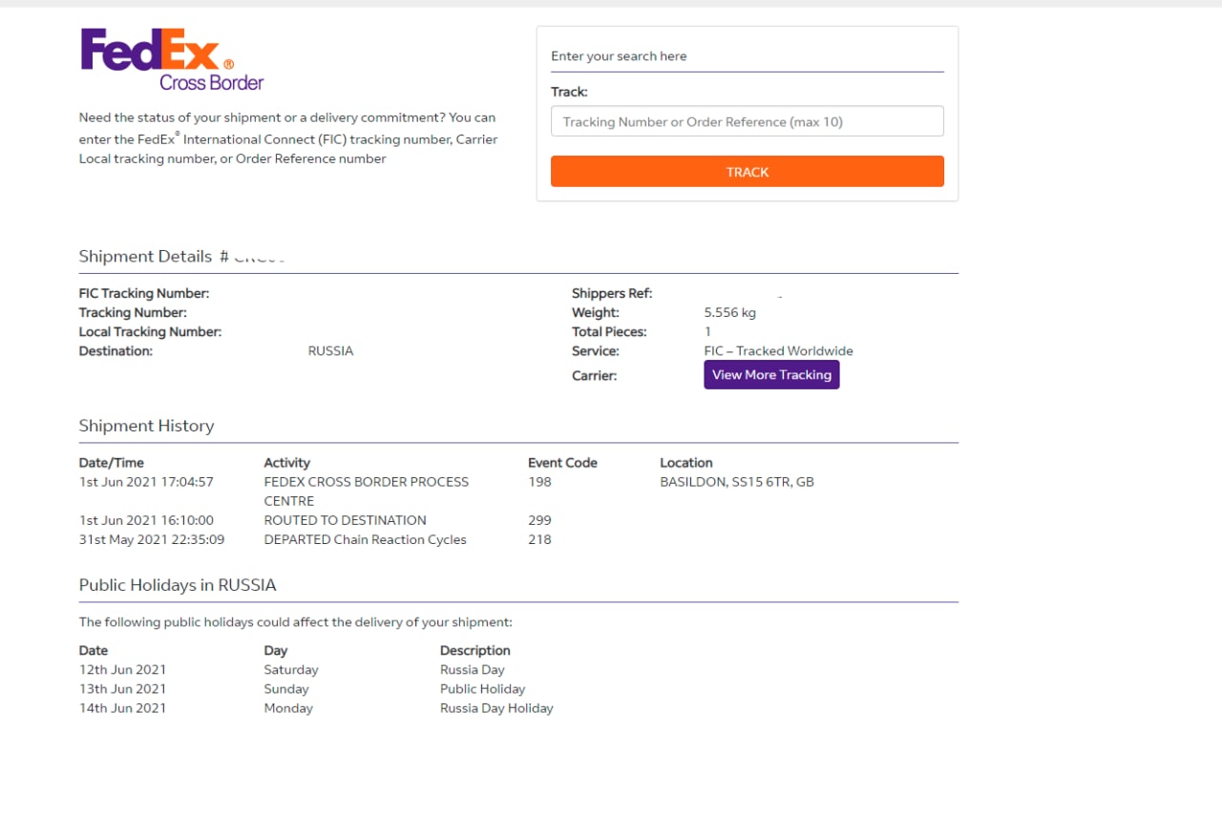The height and width of the screenshot is (838, 1222).
Task: Click the Public Holidays in RUSSIA heading
Action: (x=178, y=585)
